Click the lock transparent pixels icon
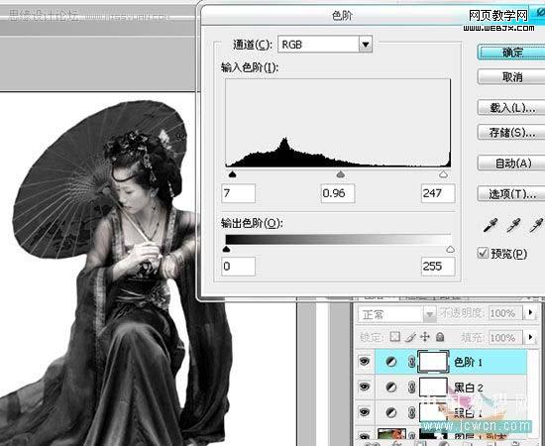This screenshot has width=545, height=446. click(394, 337)
